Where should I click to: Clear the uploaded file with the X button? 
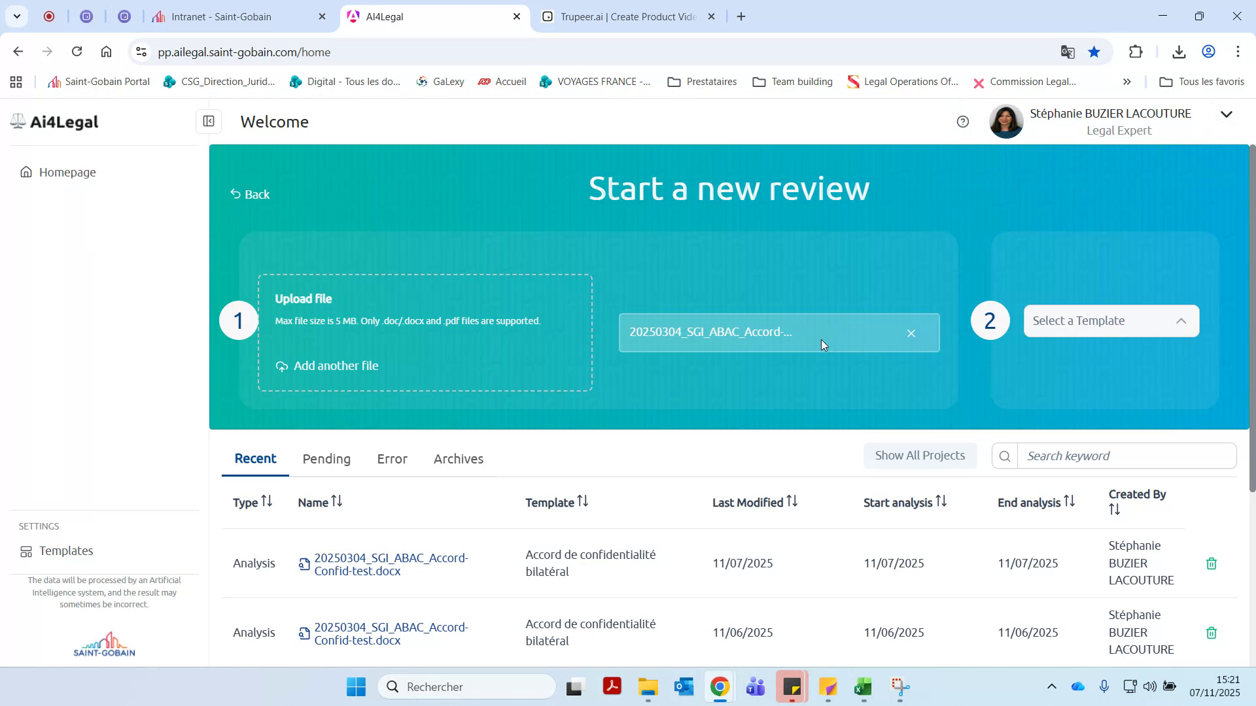(911, 333)
